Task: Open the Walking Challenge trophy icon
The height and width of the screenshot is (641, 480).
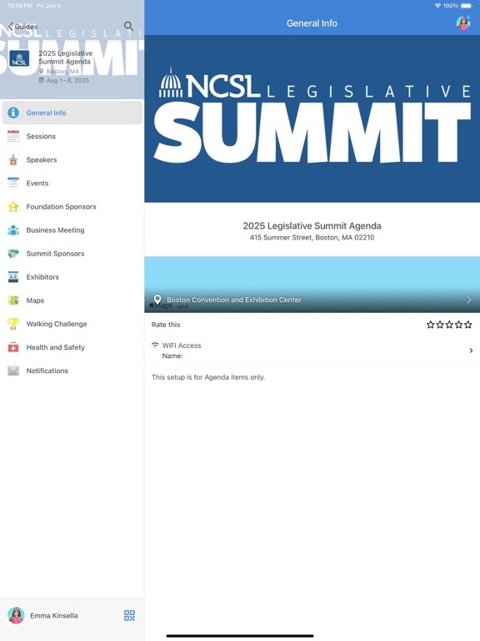Action: tap(13, 323)
